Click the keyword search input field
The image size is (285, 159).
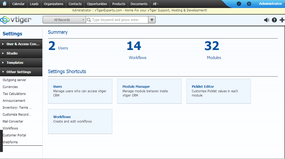click(119, 20)
